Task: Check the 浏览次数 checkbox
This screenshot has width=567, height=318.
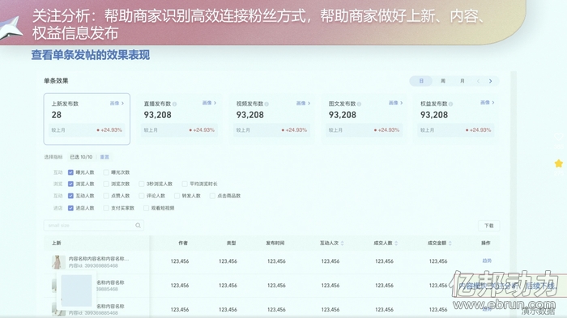Action: 106,184
